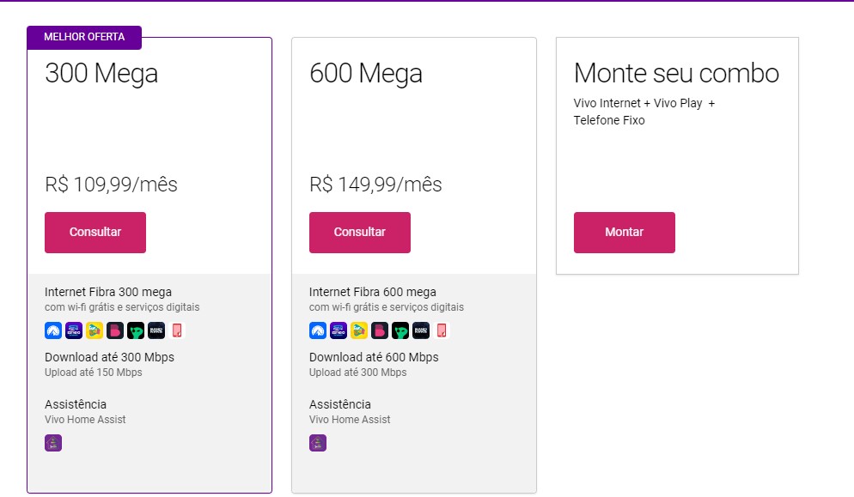
Task: Click the Paramount+ icon in 300 Mega plan
Action: tap(52, 330)
